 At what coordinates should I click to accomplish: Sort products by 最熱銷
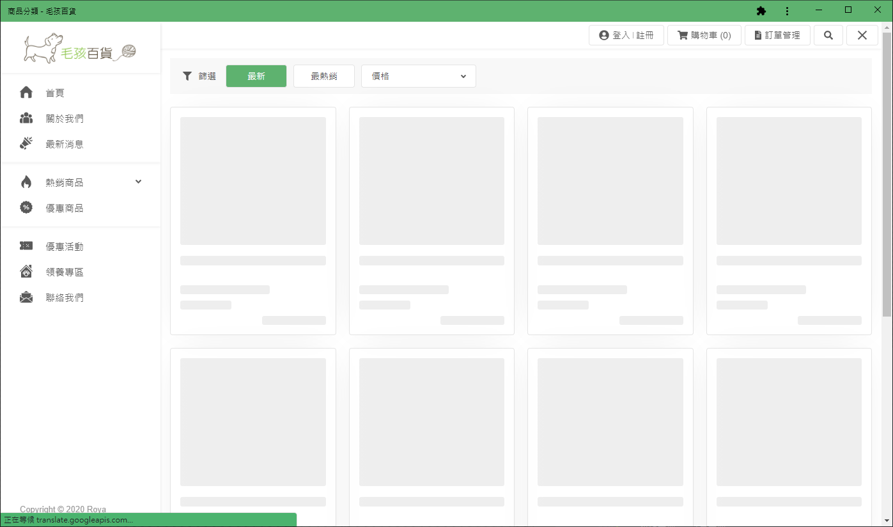pyautogui.click(x=324, y=76)
